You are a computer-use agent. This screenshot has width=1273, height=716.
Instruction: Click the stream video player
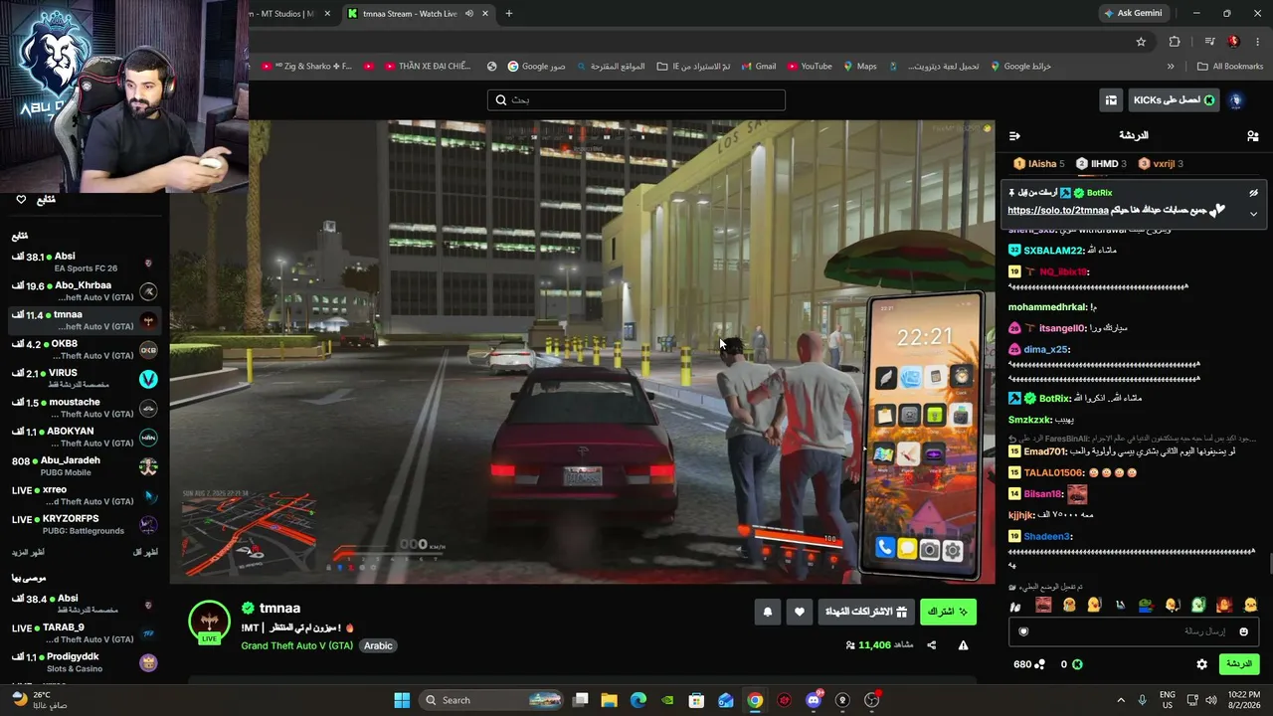(x=582, y=352)
